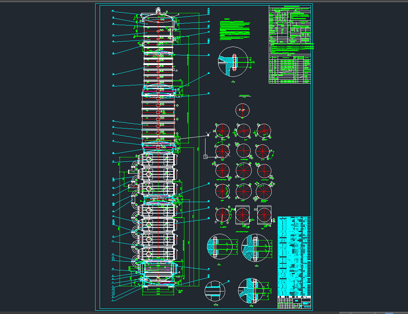This screenshot has height=314, width=408.
Task: Select the green technical requirements notes block
Action: pyautogui.click(x=235, y=30)
